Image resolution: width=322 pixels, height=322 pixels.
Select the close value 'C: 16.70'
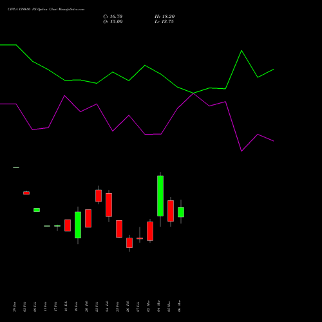[x=113, y=17]
